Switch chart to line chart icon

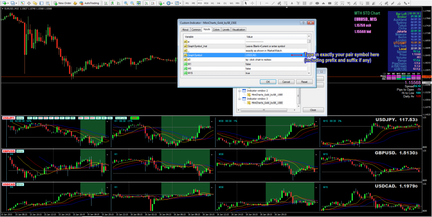pos(119,3)
